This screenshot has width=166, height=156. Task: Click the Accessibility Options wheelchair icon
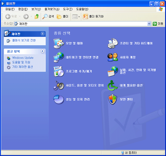(113, 85)
